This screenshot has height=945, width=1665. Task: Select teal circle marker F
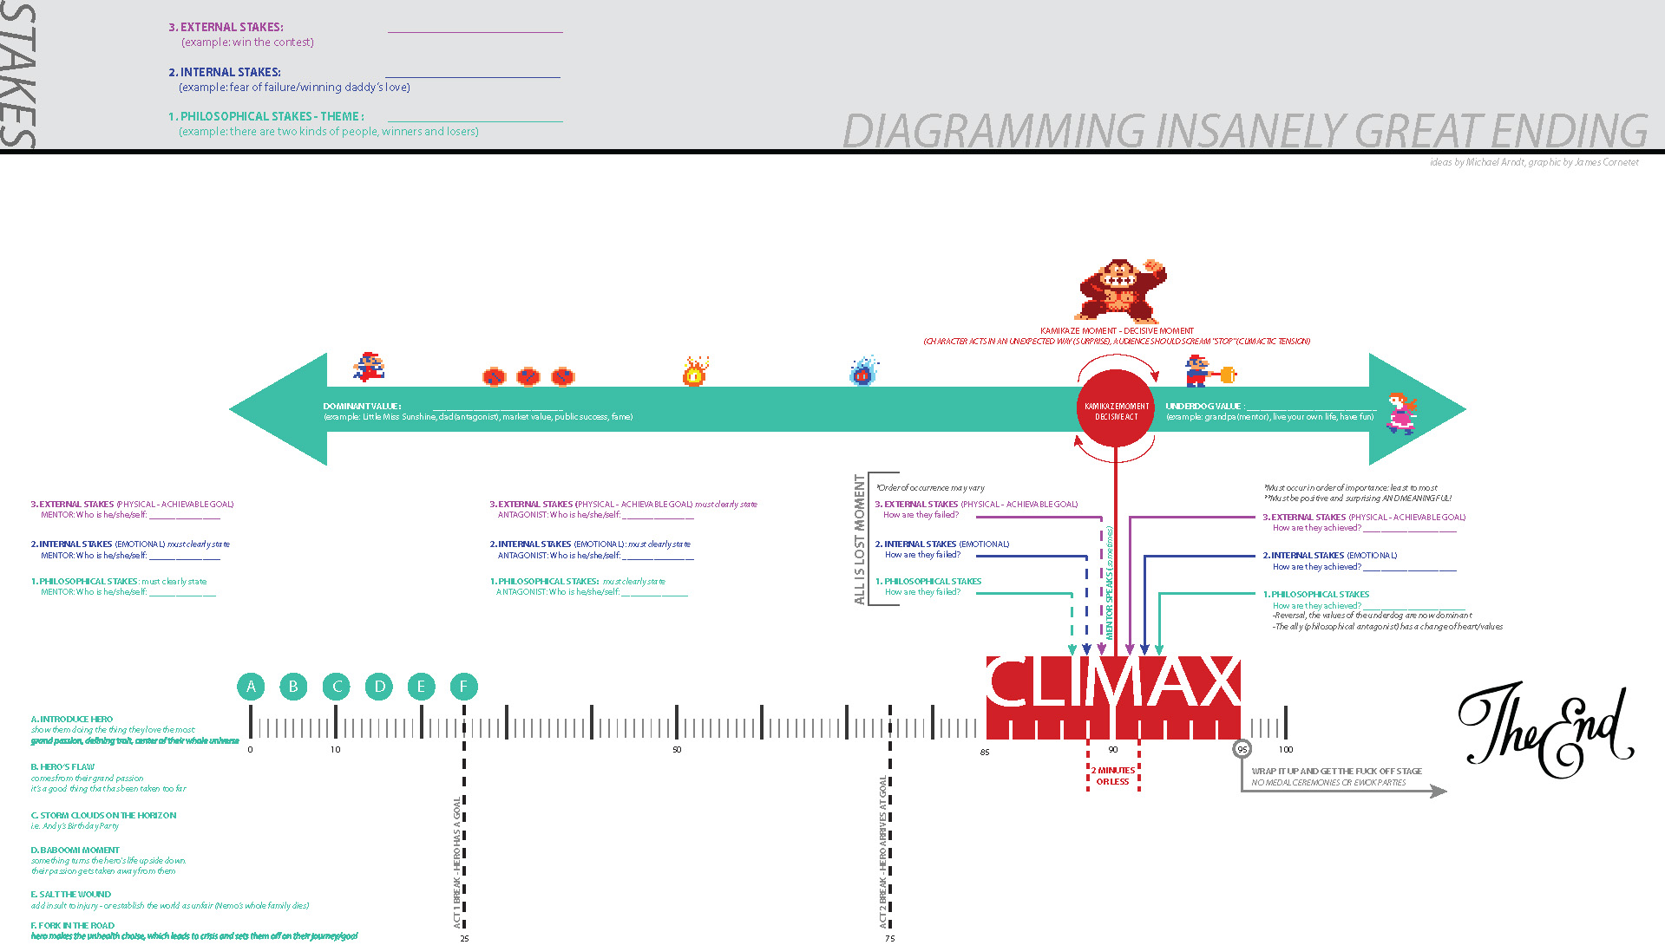click(464, 687)
